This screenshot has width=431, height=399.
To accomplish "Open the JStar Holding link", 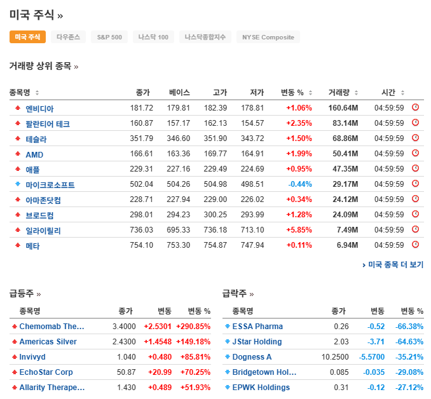I will point(257,342).
